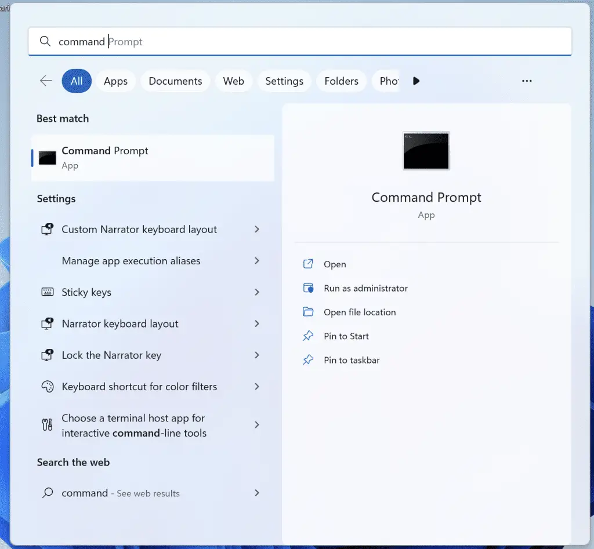
Task: Click the small Command Prompt app icon in results
Action: click(x=48, y=158)
